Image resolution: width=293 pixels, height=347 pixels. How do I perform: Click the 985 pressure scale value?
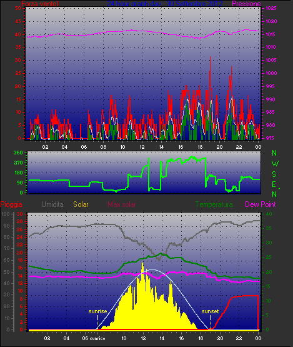coord(271,112)
